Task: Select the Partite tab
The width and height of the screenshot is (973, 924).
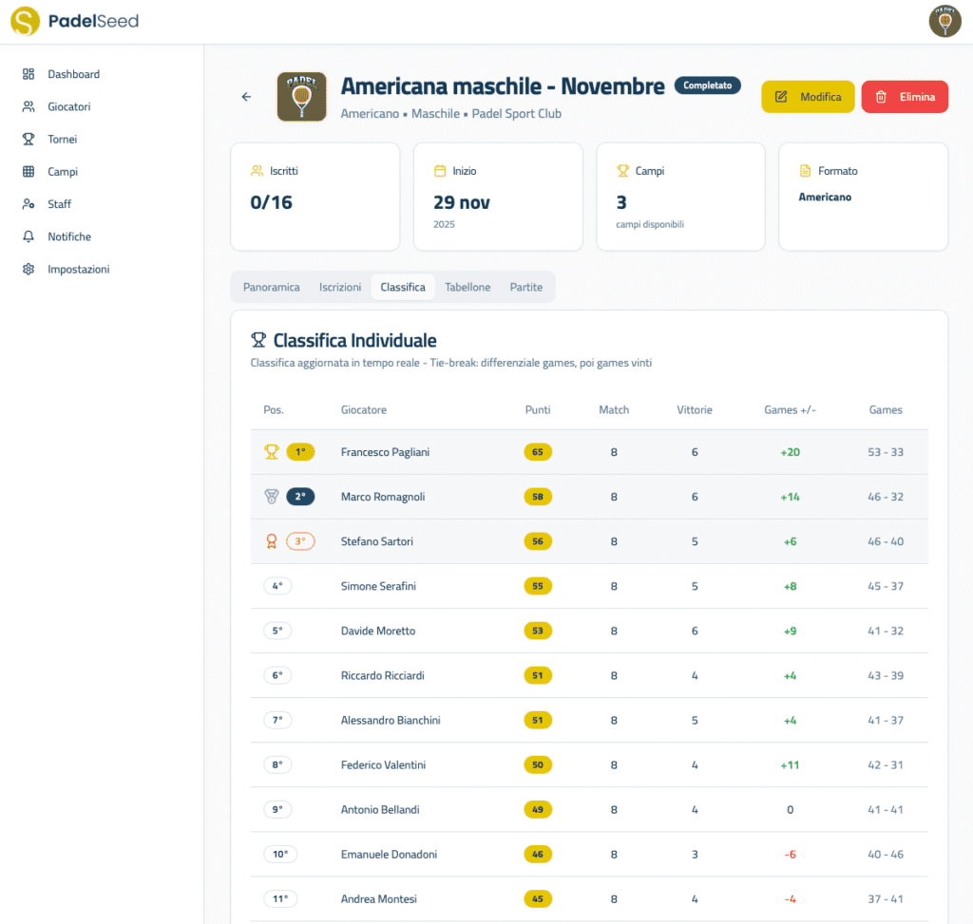Action: coord(525,286)
